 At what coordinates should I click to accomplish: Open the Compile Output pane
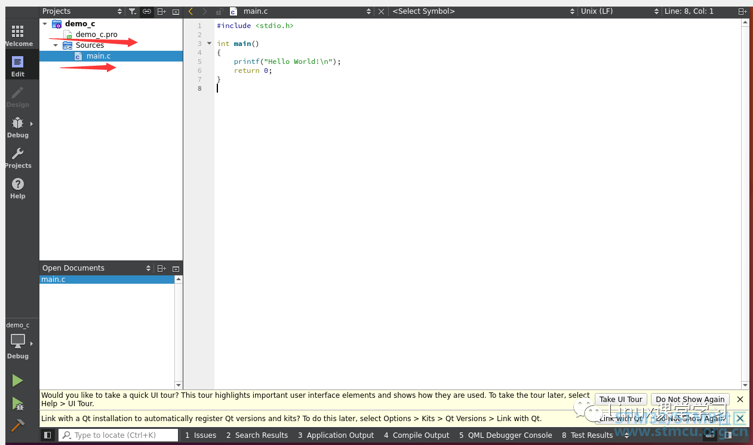click(417, 435)
